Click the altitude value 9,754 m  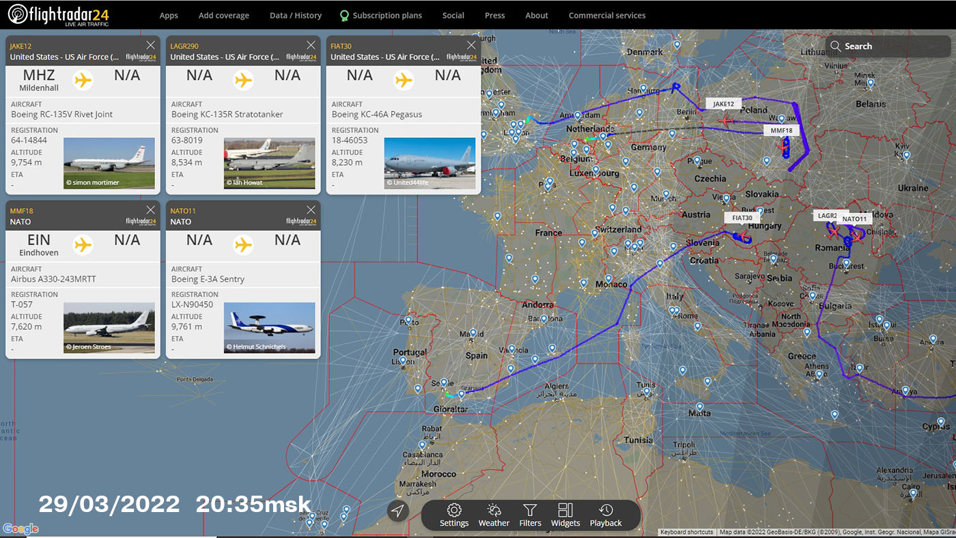27,162
